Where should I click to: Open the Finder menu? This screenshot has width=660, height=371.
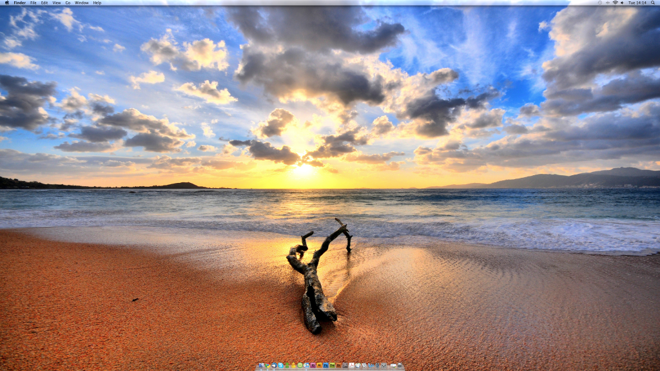(19, 3)
